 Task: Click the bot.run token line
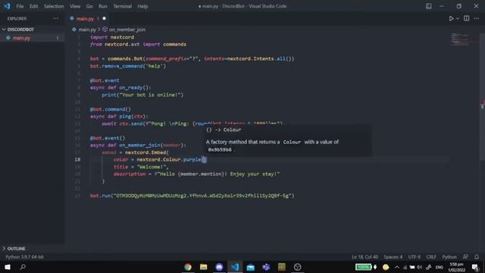click(x=192, y=196)
